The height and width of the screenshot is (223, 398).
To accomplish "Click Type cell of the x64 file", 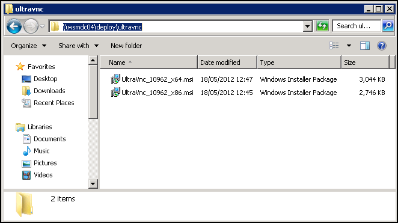I will (x=298, y=79).
